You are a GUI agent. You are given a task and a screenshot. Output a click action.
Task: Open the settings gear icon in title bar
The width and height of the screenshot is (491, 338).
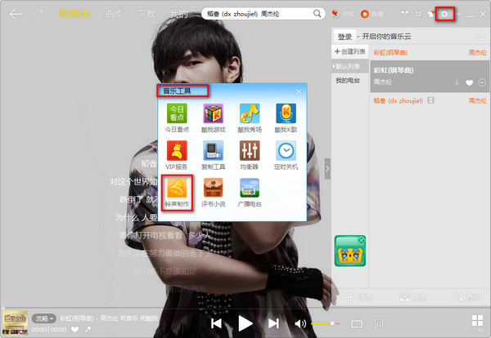(x=445, y=15)
